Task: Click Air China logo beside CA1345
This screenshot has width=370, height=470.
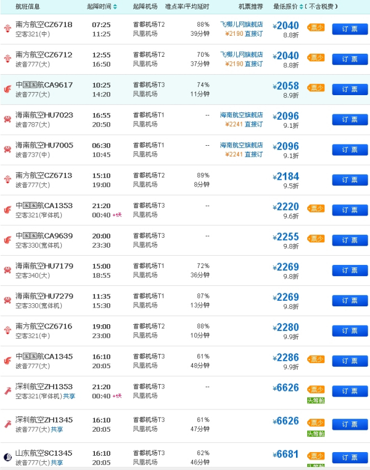Action: click(x=7, y=361)
